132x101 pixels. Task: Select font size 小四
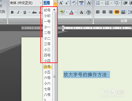coord(47,61)
